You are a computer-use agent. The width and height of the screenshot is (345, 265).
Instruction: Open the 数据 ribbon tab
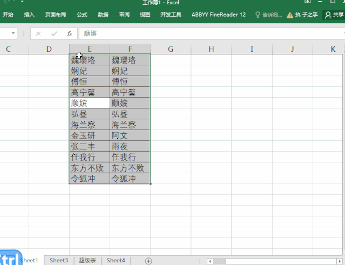pos(103,15)
